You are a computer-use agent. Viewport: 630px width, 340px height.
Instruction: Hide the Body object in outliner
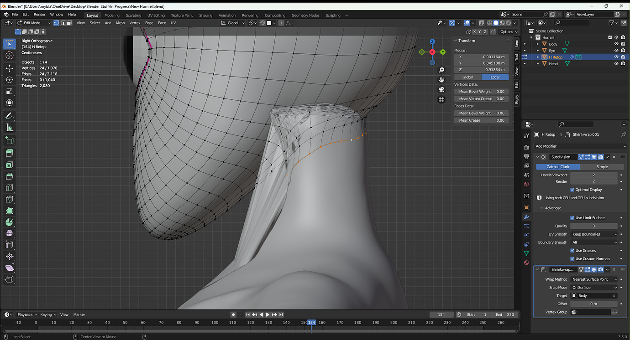point(616,44)
